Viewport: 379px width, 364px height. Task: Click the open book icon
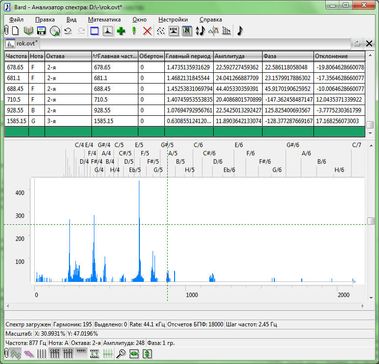(29, 31)
